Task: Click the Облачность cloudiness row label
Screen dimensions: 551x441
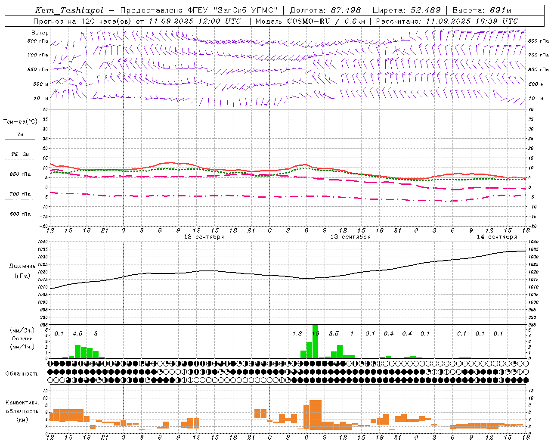Action: pyautogui.click(x=22, y=374)
